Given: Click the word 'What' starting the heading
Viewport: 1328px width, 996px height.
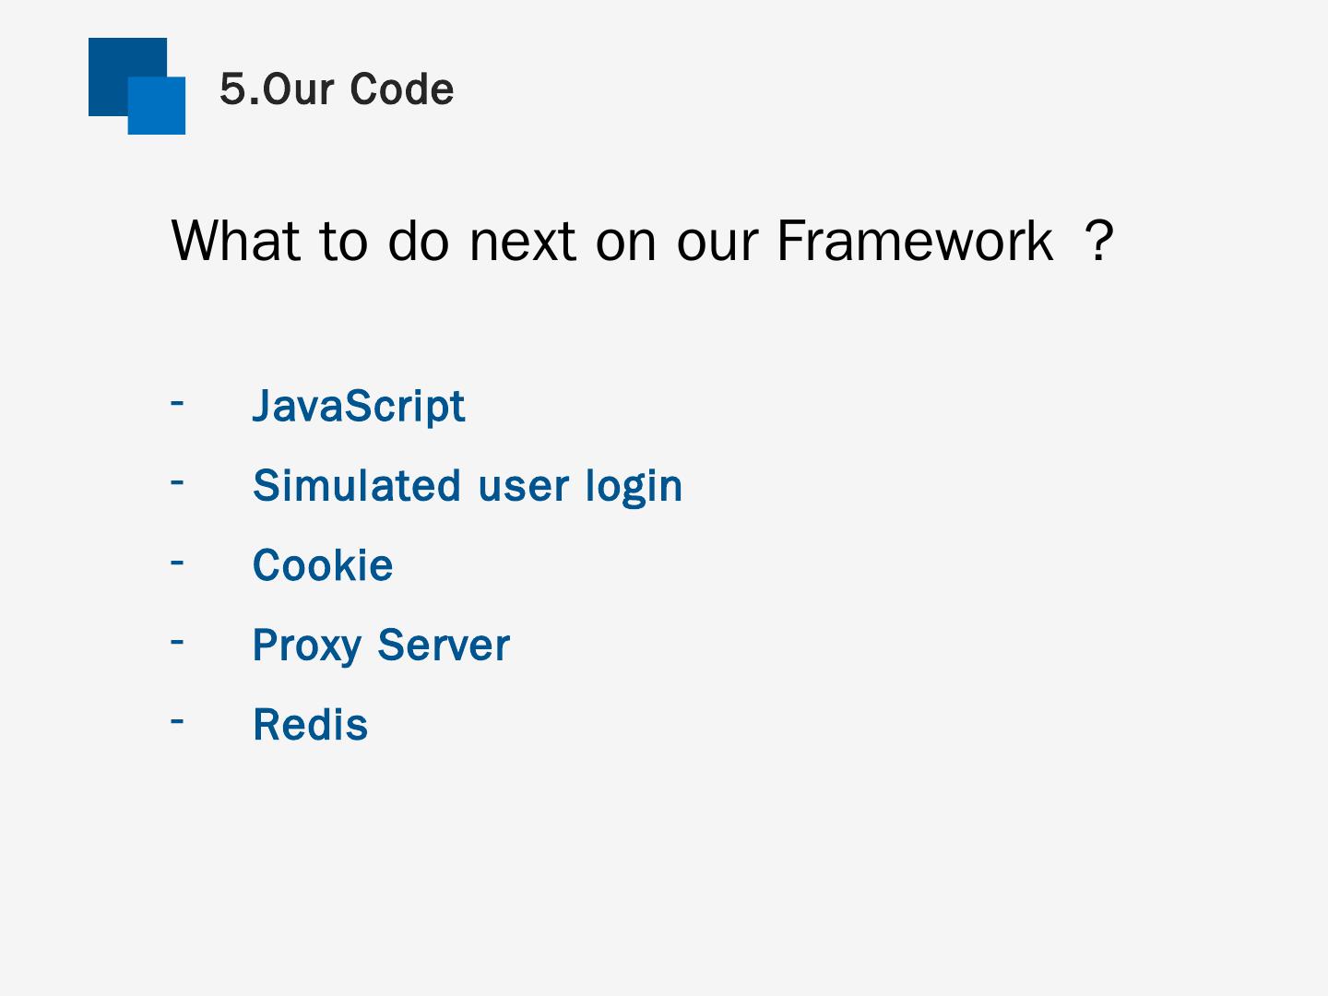Looking at the screenshot, I should 236,241.
